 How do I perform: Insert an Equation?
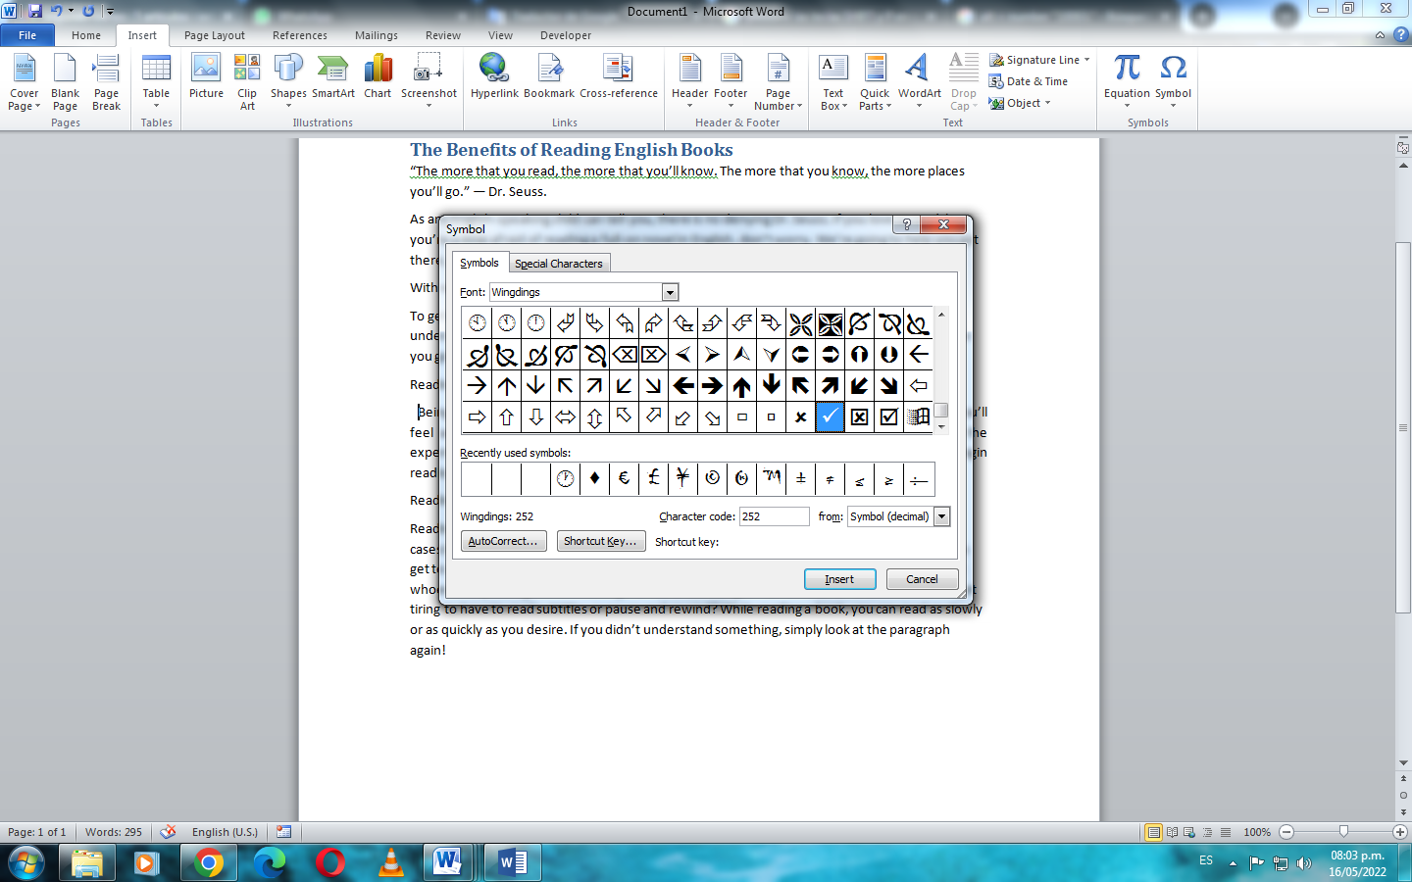click(x=1127, y=82)
